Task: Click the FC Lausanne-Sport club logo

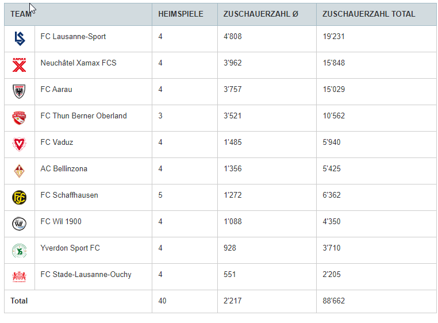Action: 20,39
